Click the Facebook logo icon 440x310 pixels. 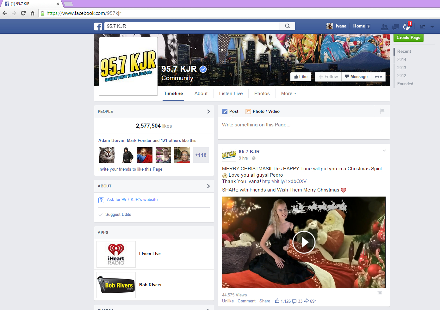click(98, 26)
